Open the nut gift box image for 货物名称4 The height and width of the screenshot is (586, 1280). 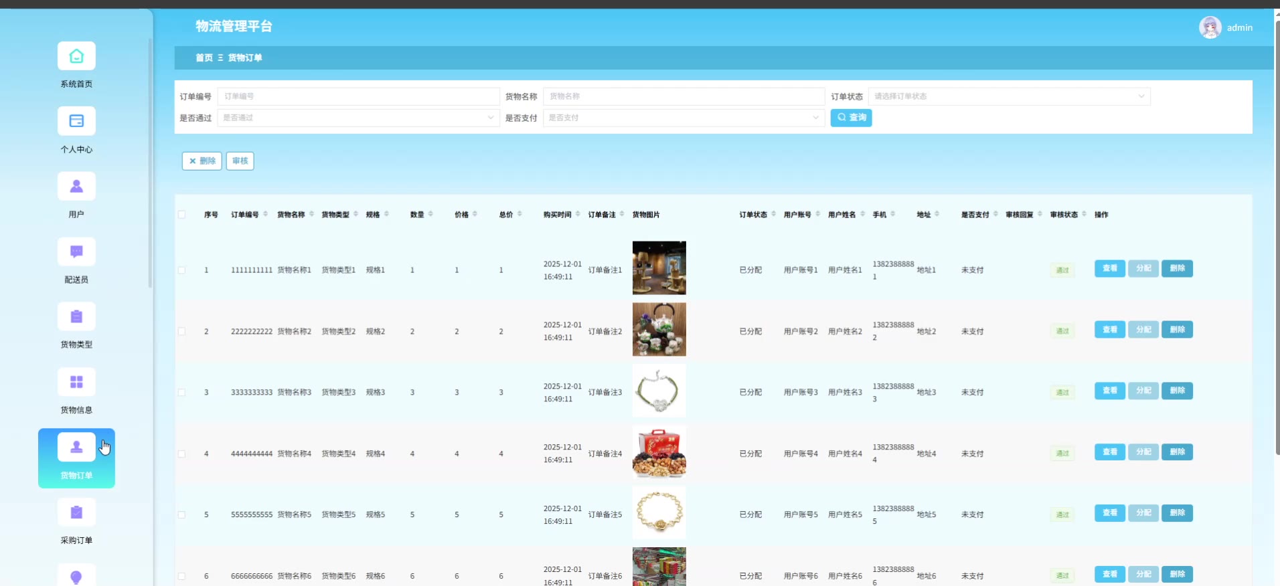(x=659, y=452)
